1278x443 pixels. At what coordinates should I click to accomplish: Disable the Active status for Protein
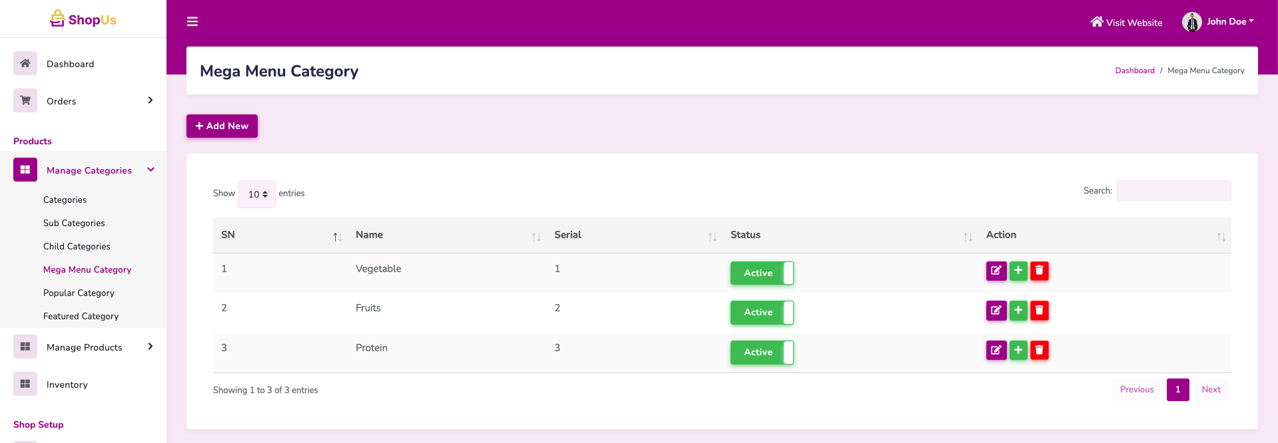pyautogui.click(x=761, y=353)
